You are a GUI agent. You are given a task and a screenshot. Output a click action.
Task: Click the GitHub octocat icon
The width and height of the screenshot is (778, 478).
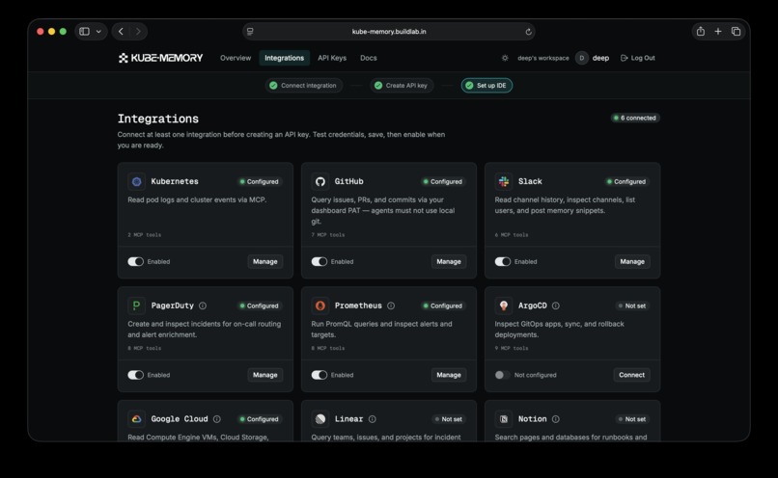pyautogui.click(x=320, y=182)
